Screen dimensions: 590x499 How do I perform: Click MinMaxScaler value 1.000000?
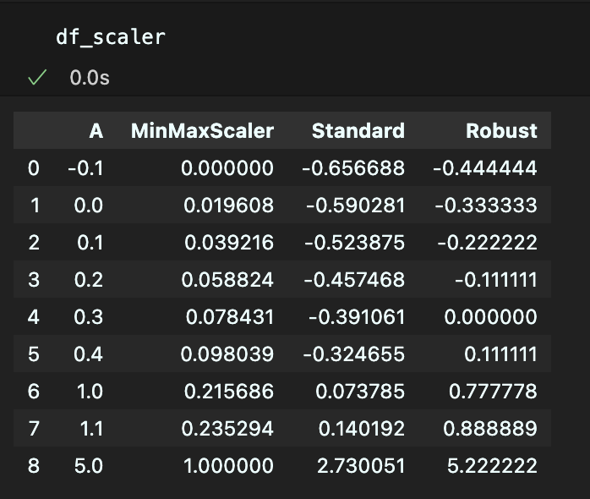point(228,465)
